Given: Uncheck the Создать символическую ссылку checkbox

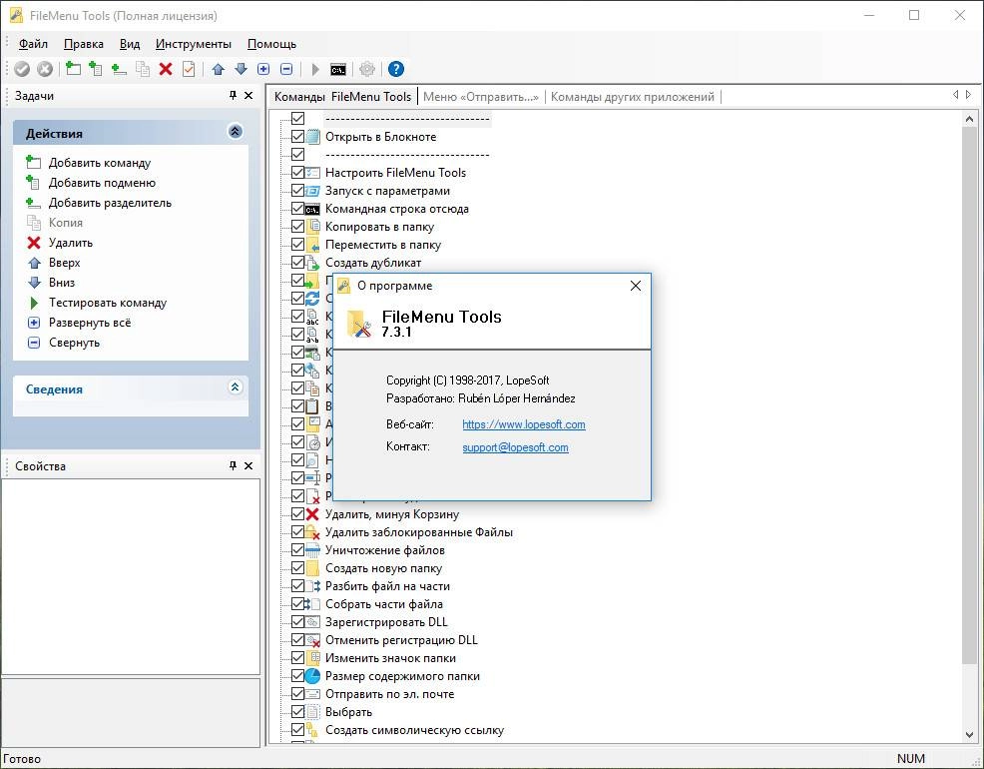Looking at the screenshot, I should [x=298, y=730].
